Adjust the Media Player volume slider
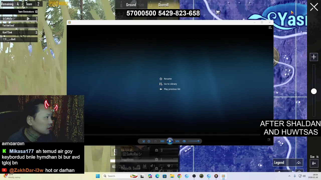 pyautogui.click(x=194, y=141)
